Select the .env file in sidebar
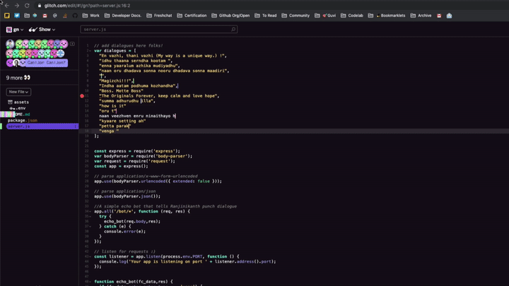The height and width of the screenshot is (286, 509). [21, 108]
